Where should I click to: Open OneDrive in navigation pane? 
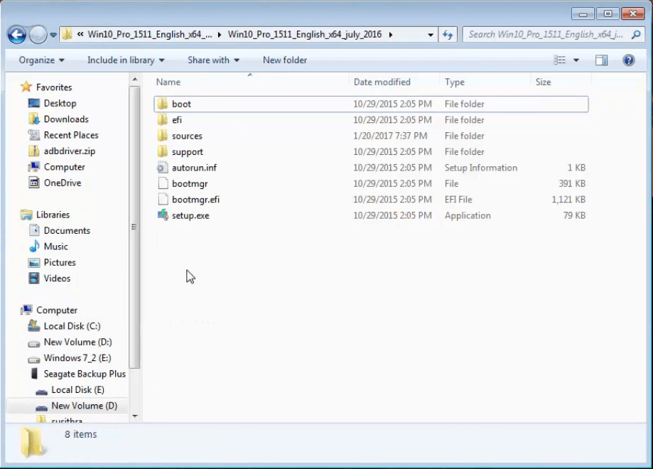click(63, 183)
